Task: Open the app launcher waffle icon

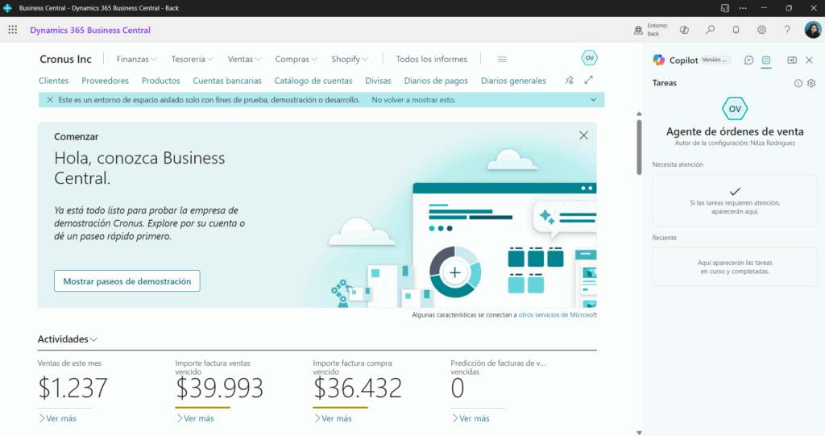Action: [x=13, y=30]
